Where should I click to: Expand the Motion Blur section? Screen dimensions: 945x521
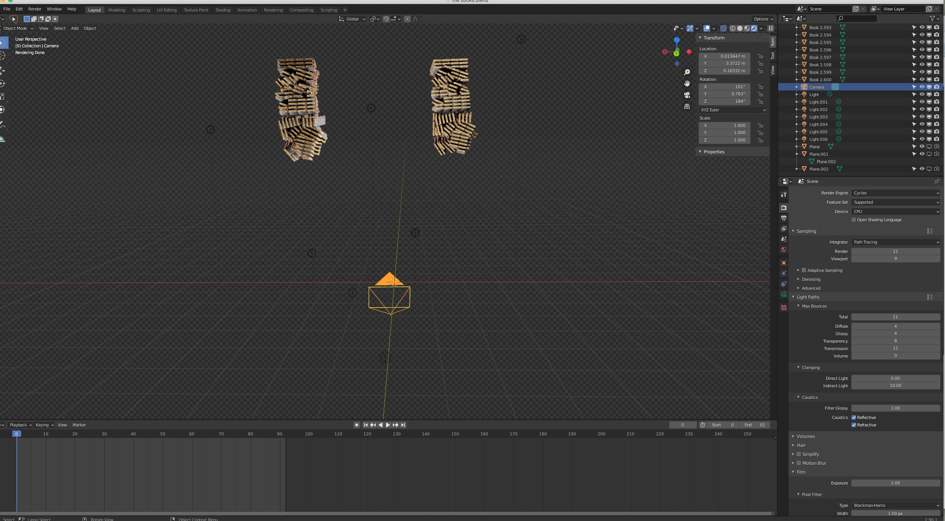[793, 463]
